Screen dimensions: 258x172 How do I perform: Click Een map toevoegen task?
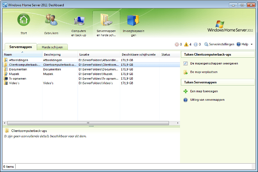[x=204, y=91]
